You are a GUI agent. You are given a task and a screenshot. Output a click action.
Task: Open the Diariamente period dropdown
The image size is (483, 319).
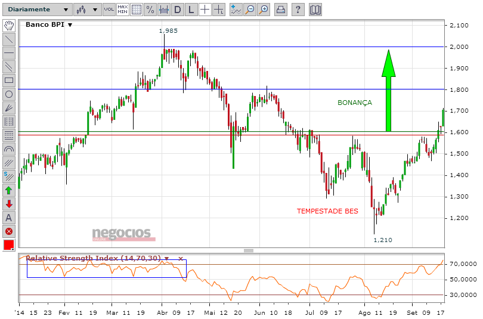(x=38, y=10)
